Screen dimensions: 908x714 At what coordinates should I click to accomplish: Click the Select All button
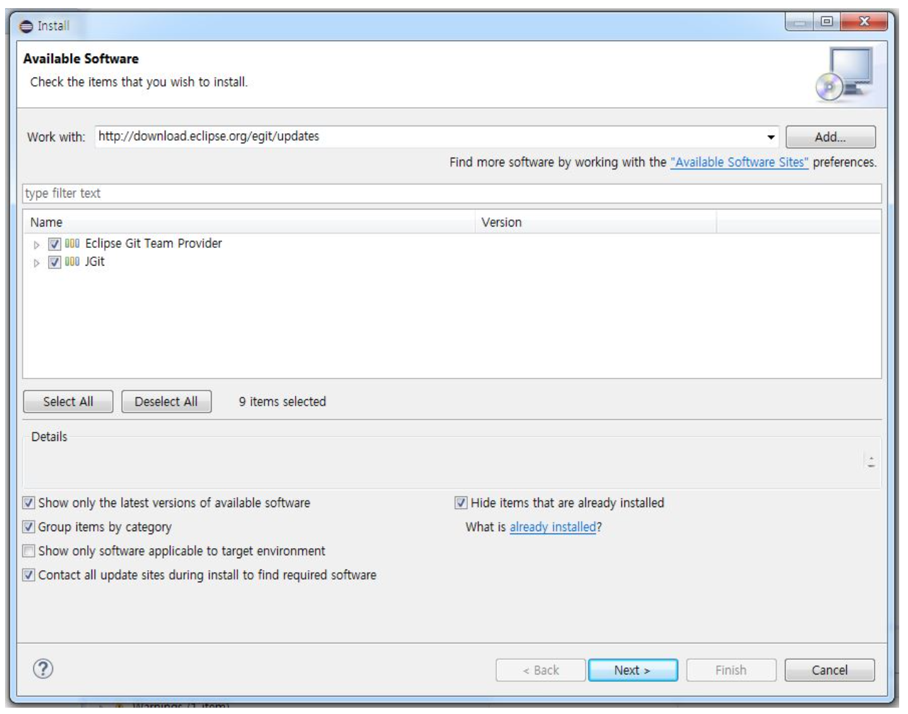[68, 402]
